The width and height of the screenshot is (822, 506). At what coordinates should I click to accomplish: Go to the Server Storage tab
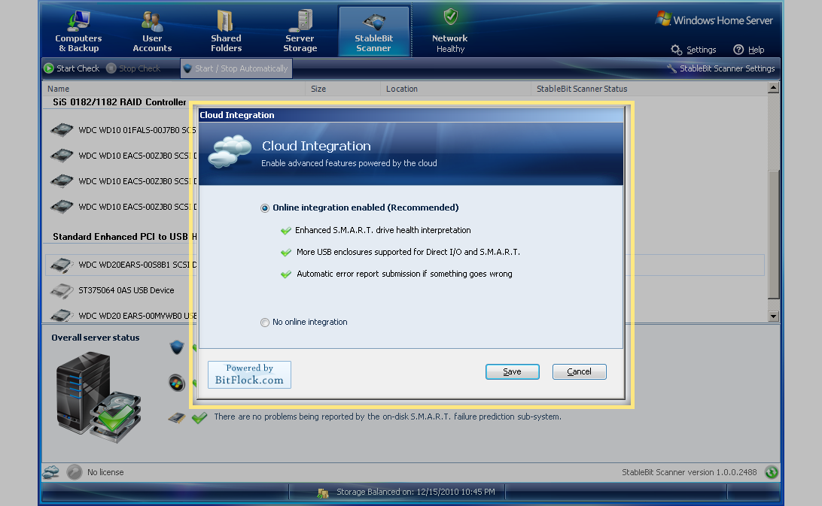[x=300, y=30]
